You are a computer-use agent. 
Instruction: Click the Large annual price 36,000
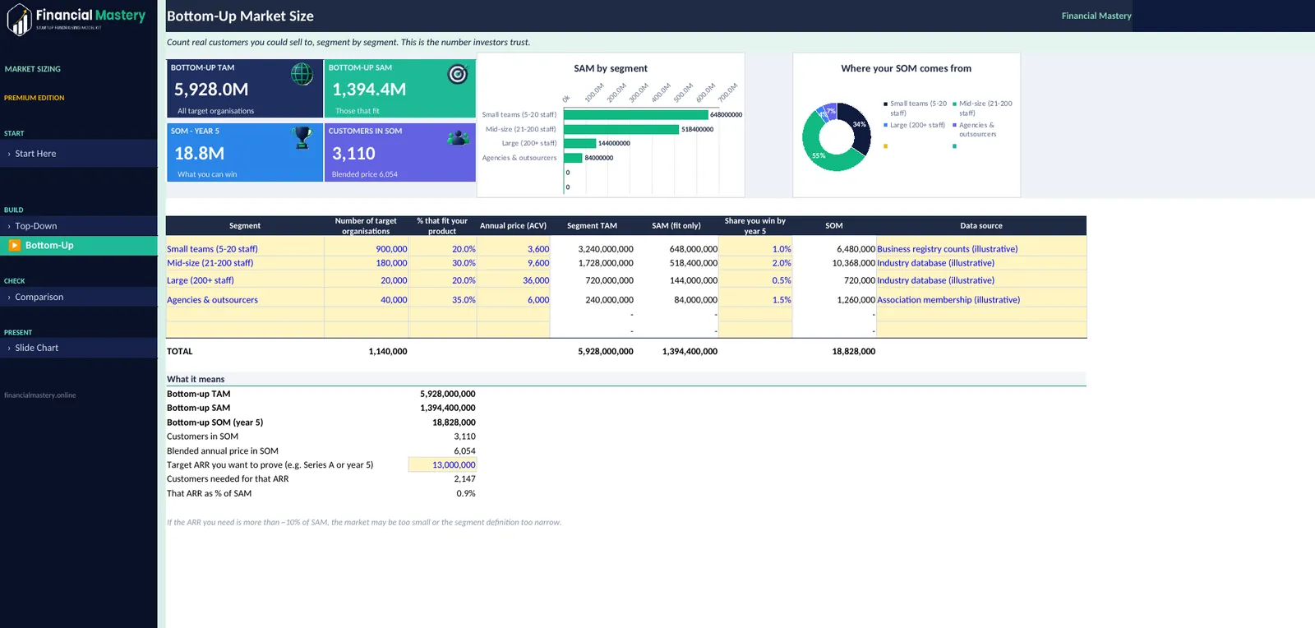click(513, 280)
